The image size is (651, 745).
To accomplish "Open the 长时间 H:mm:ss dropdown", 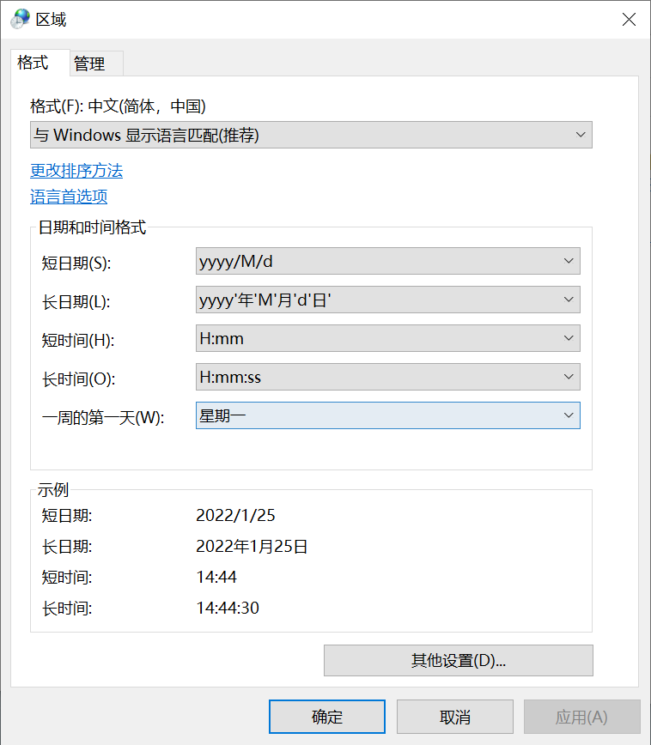I will pos(387,377).
